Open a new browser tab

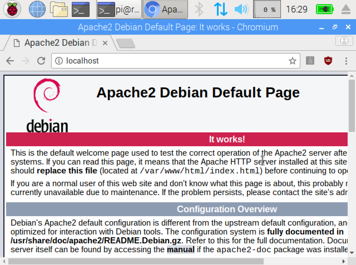126,43
